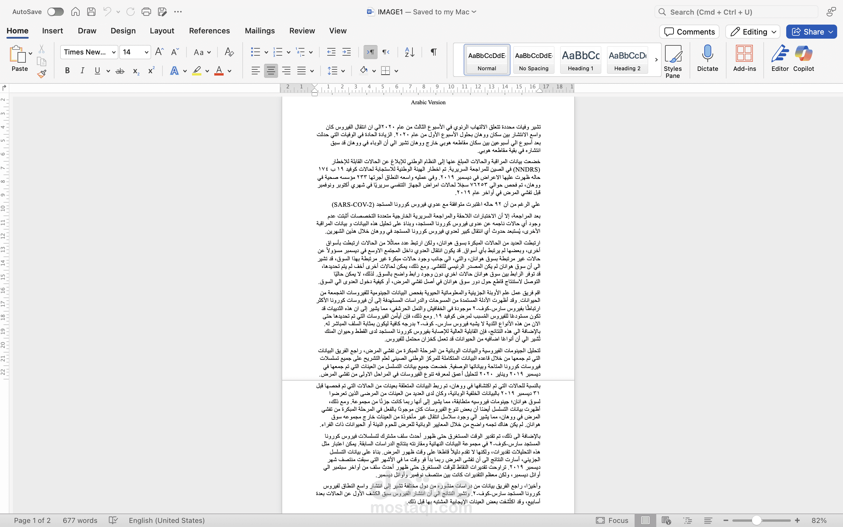Screen dimensions: 843x527
Task: Undo the last action
Action: click(x=107, y=12)
